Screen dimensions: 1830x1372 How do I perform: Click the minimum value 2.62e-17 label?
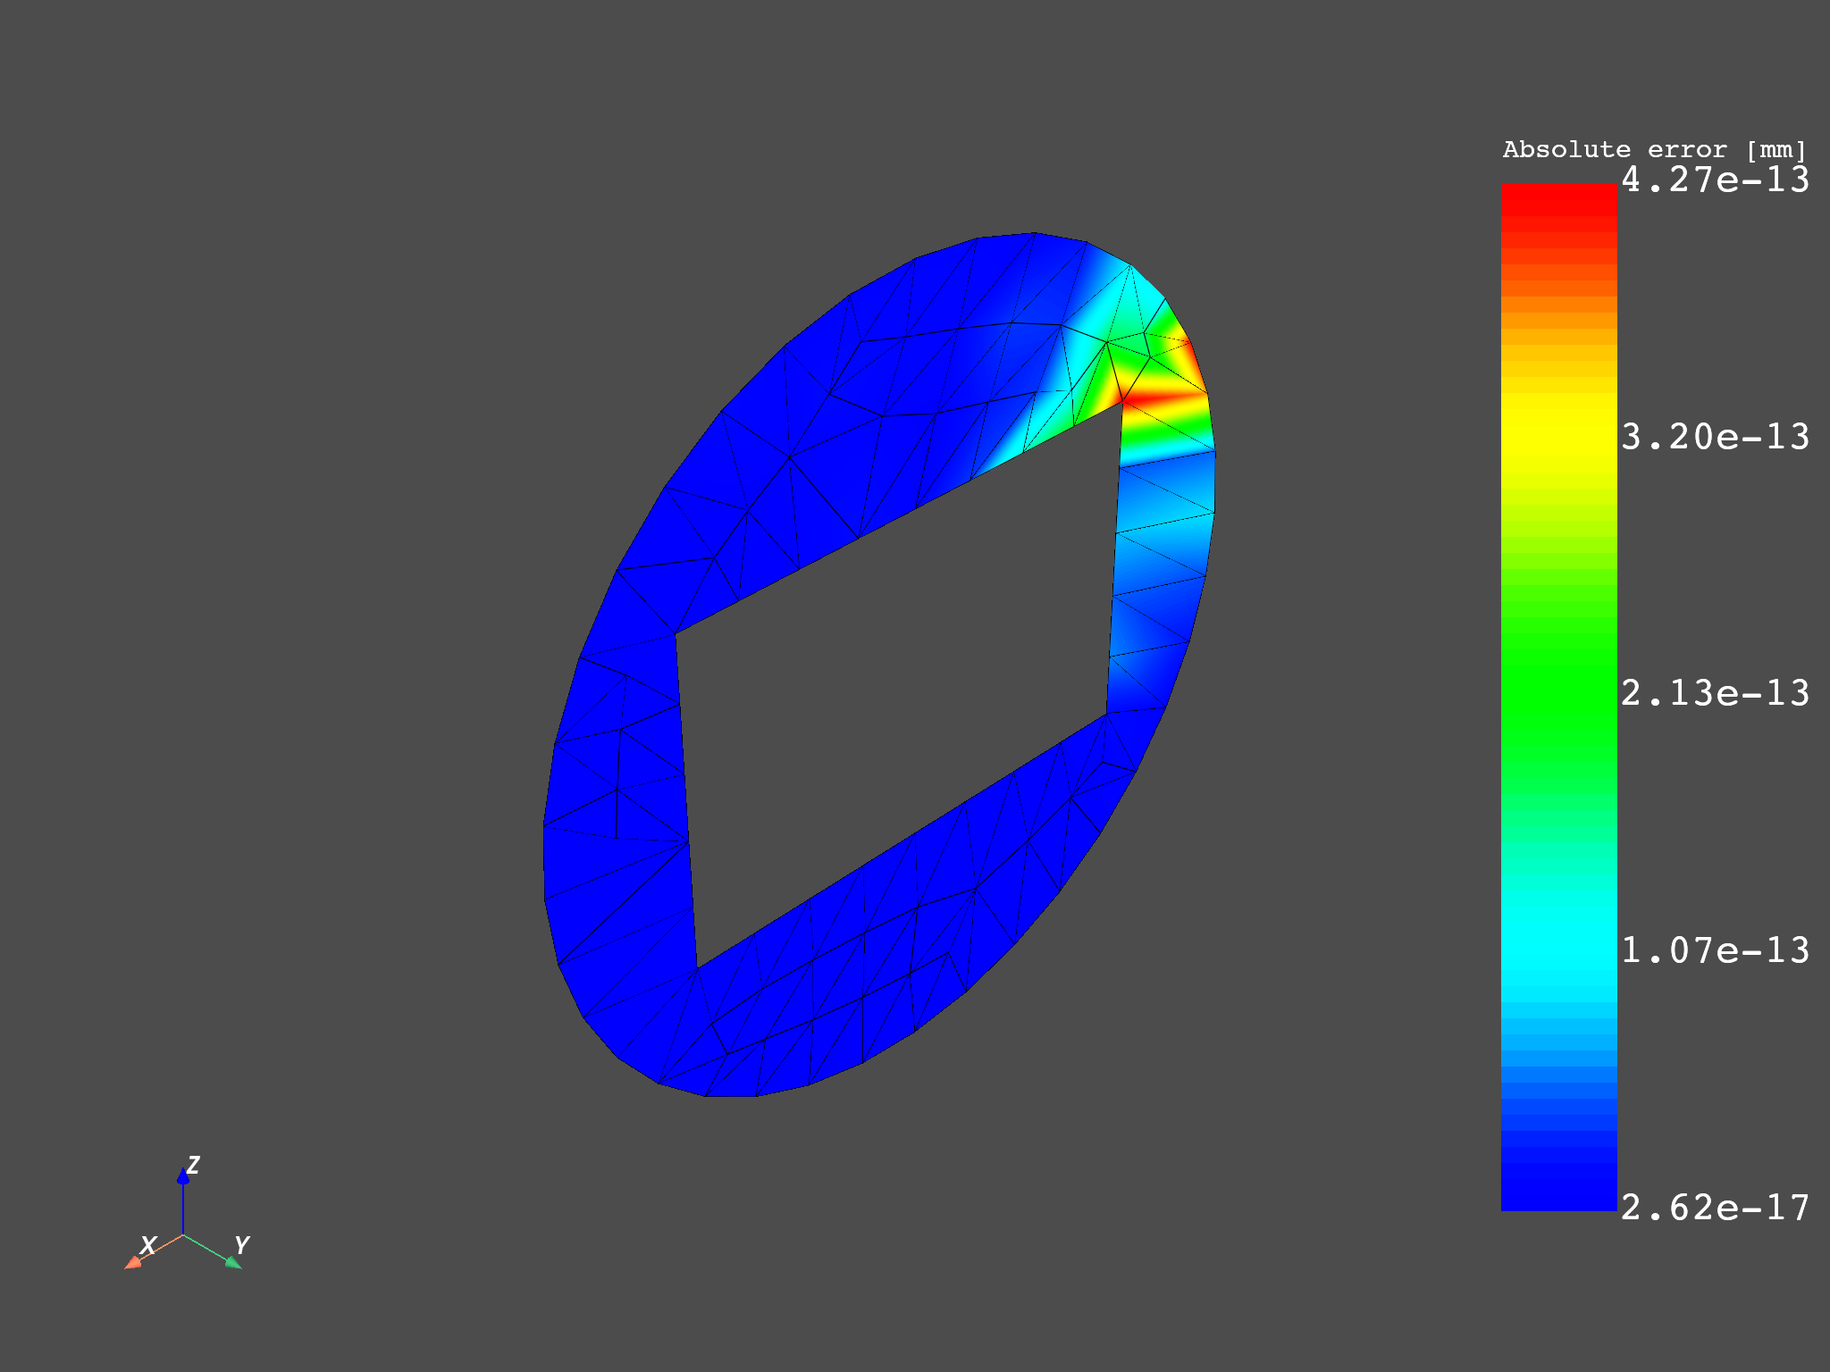pyautogui.click(x=1715, y=1208)
